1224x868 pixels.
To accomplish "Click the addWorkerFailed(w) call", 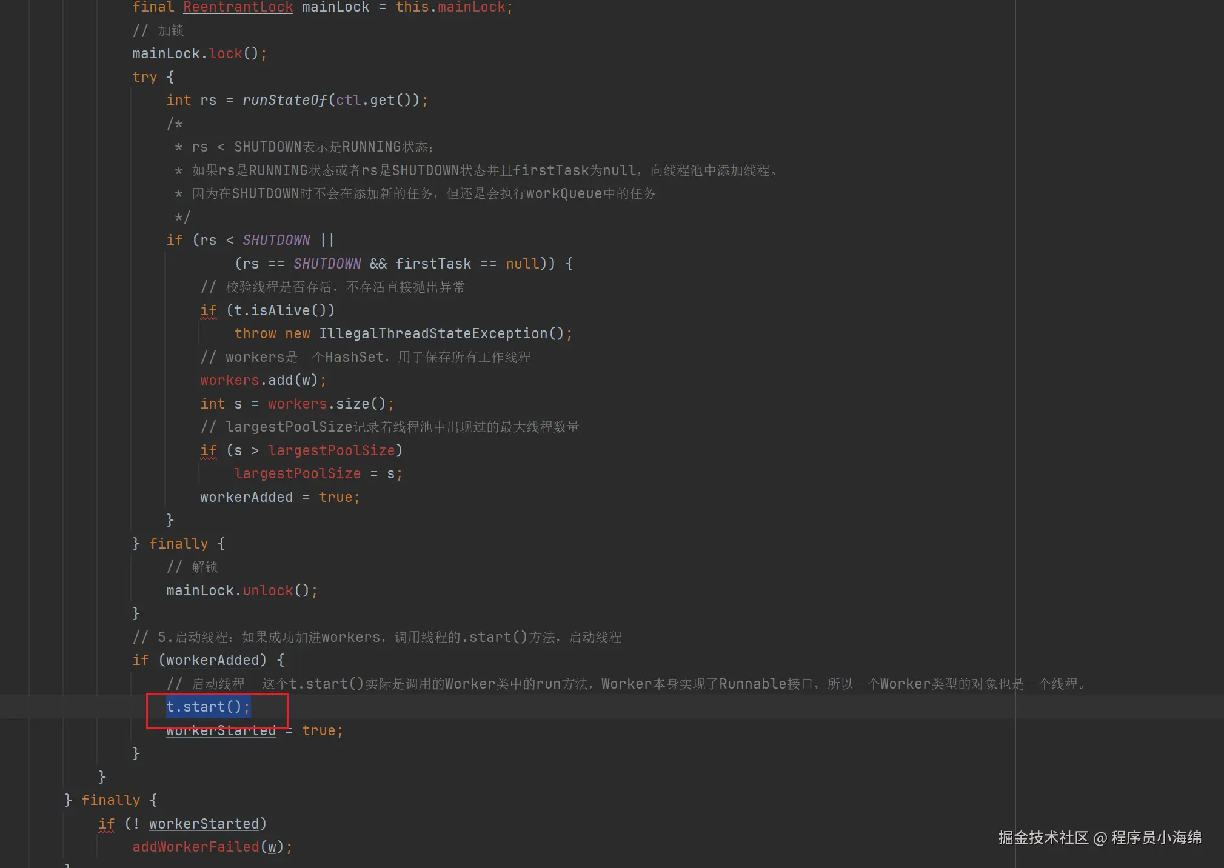I will click(212, 847).
